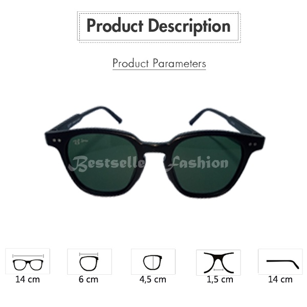Click the frame width glasses icon
The image size is (307, 307).
coord(28,261)
